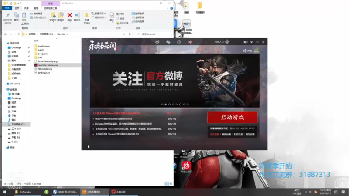Viewport: 349px width, 196px height.
Task: Open the 打开目录 link in launcher
Action: (238, 134)
